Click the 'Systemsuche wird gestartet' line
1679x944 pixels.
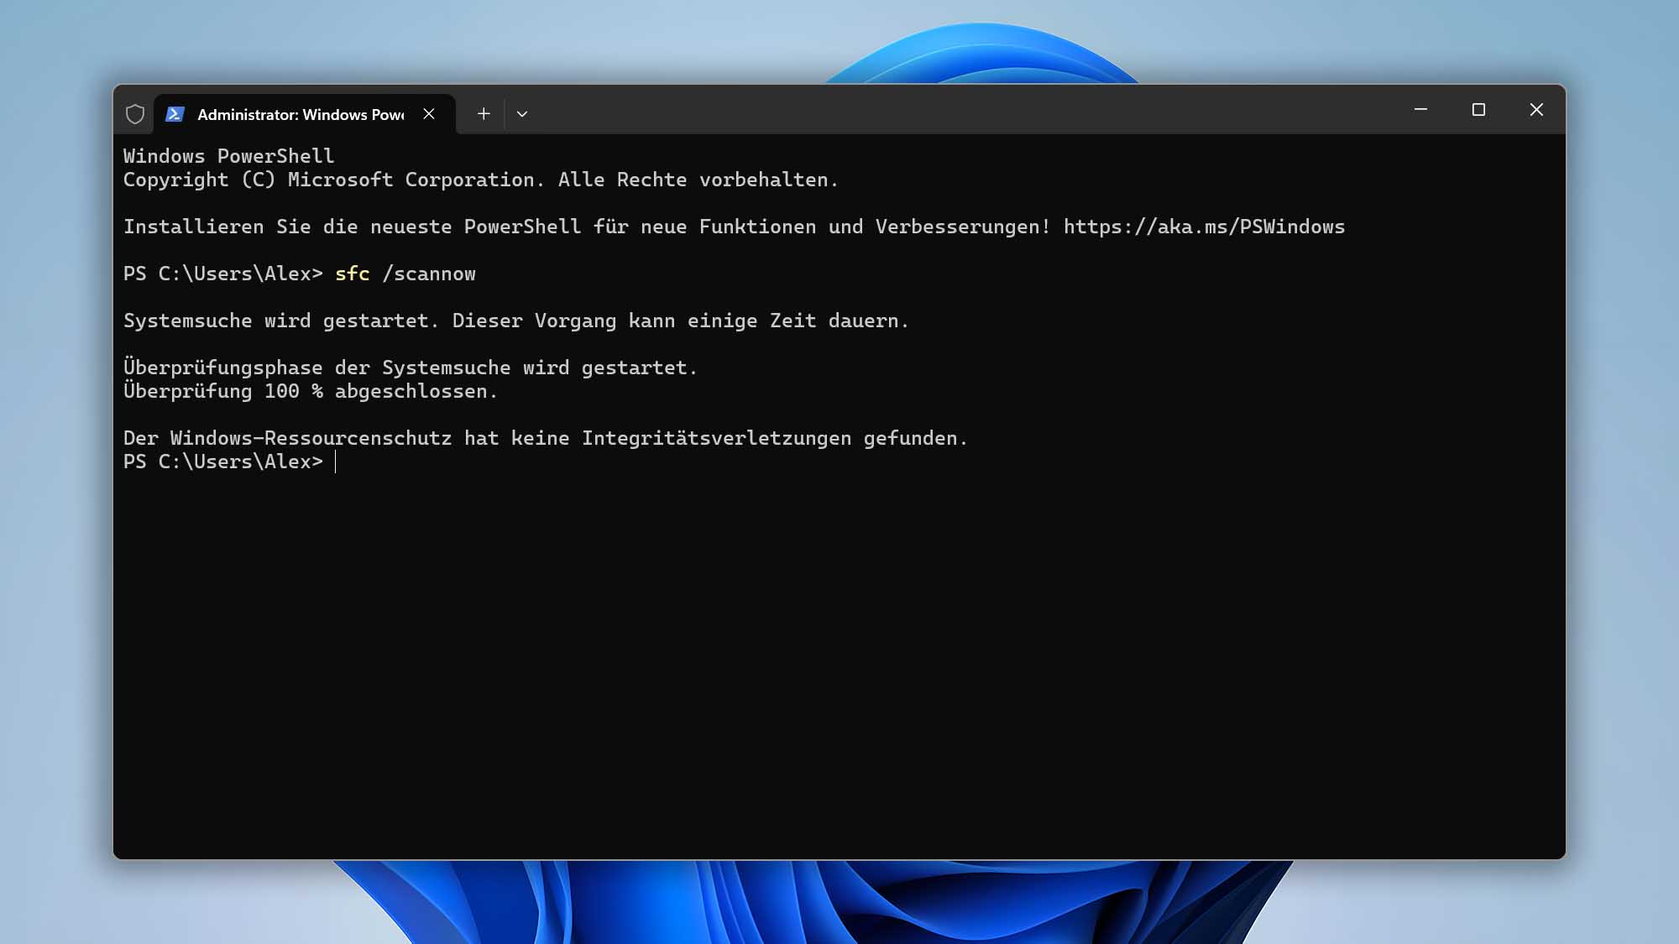tap(516, 321)
